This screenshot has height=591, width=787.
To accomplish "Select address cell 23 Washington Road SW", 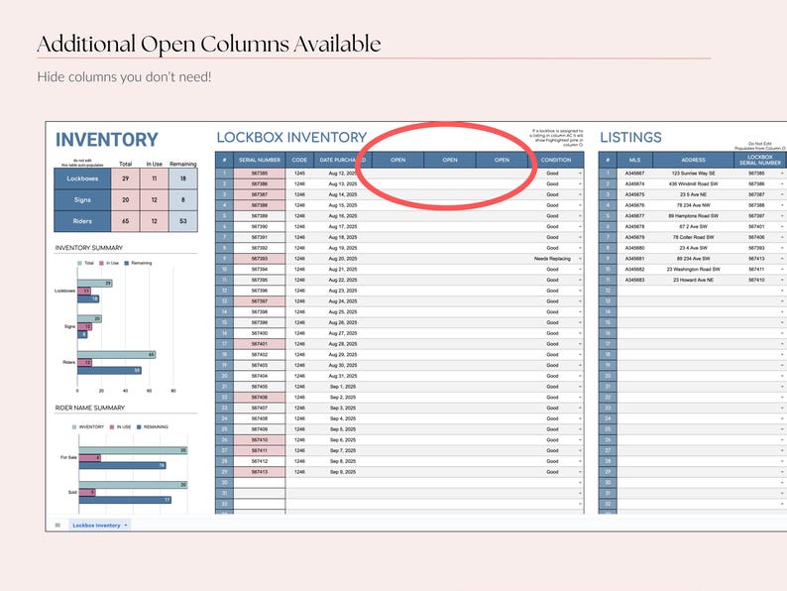I will pyautogui.click(x=693, y=269).
